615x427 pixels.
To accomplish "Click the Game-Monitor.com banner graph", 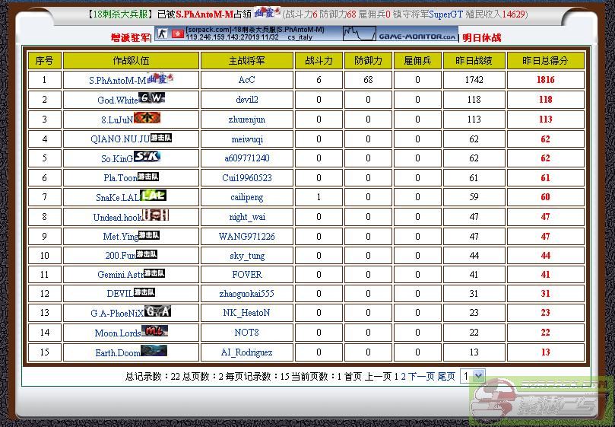I will [401, 34].
